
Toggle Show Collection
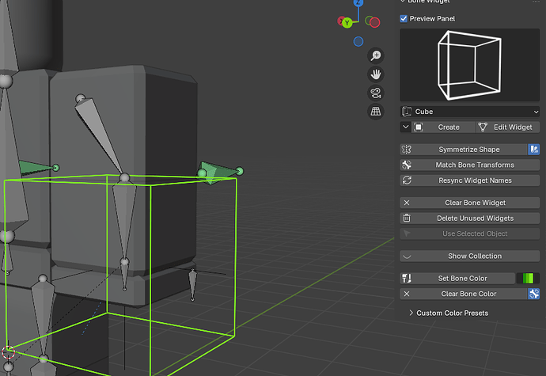pos(470,256)
